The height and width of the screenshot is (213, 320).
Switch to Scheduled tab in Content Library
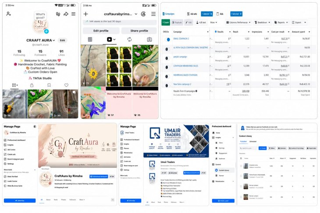pos(253,142)
